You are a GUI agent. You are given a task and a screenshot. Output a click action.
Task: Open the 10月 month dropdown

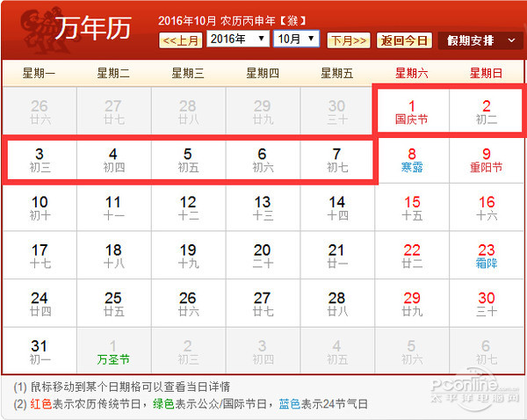click(296, 39)
